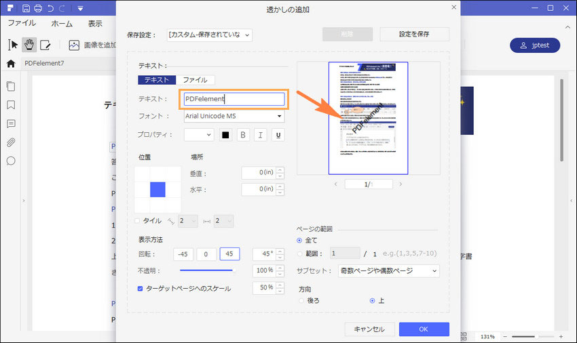577x343 pixels.
Task: Increase the vertical 垂直 offset value
Action: (x=280, y=169)
